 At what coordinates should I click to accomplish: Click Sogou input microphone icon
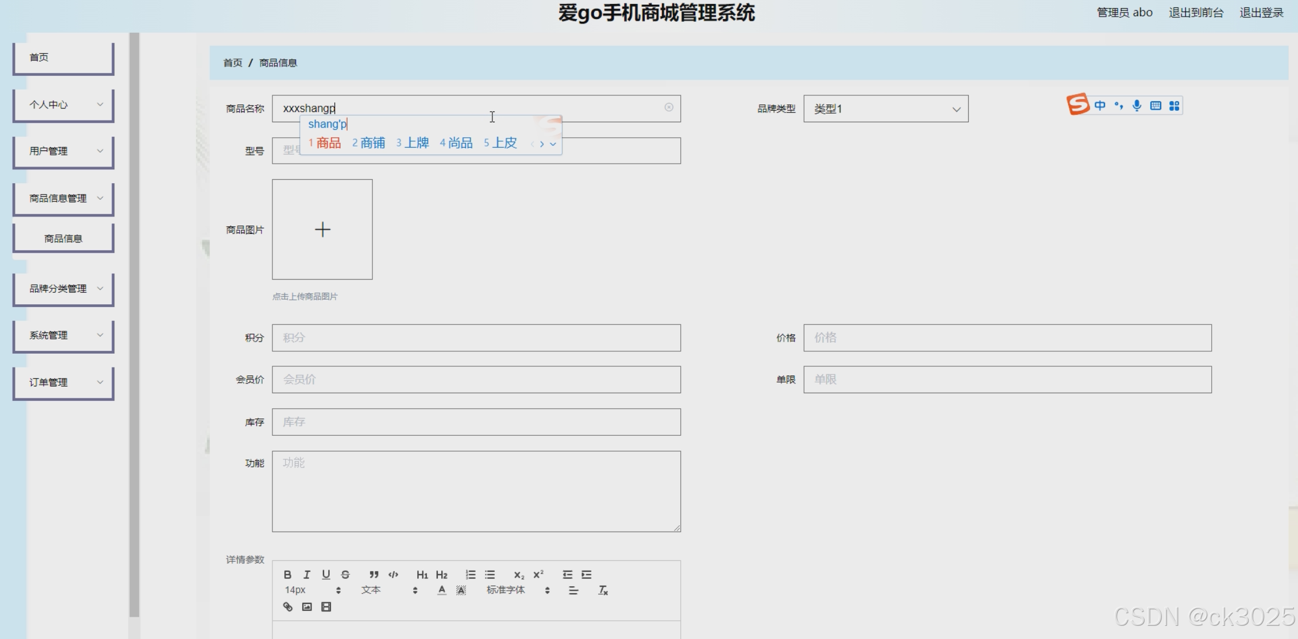coord(1137,106)
